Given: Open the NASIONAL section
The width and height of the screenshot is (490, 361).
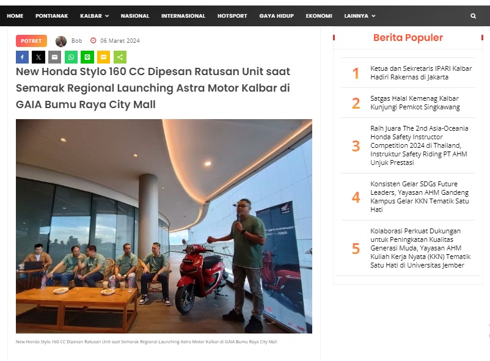Looking at the screenshot, I should [x=135, y=16].
